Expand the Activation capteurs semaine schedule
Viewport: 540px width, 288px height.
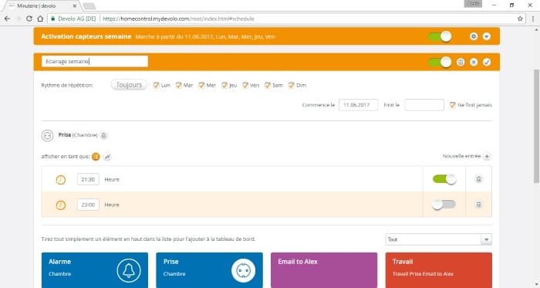(486, 36)
